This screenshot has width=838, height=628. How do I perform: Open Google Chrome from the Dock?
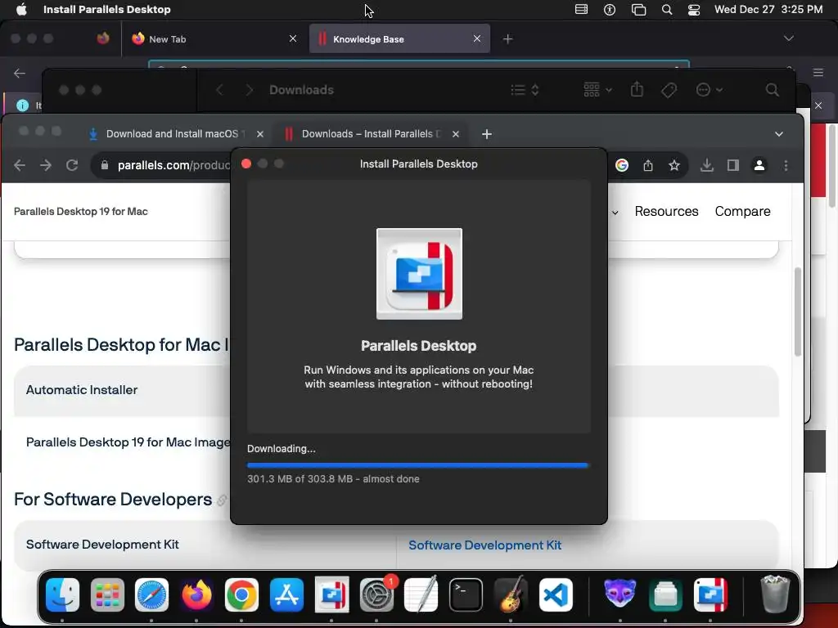[x=241, y=595]
